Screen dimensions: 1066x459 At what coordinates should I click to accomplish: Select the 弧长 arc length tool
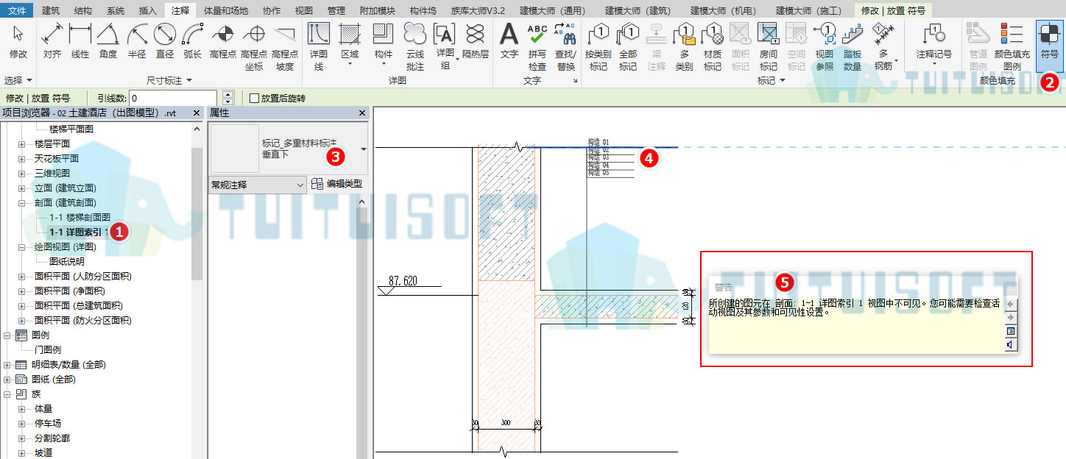point(193,41)
